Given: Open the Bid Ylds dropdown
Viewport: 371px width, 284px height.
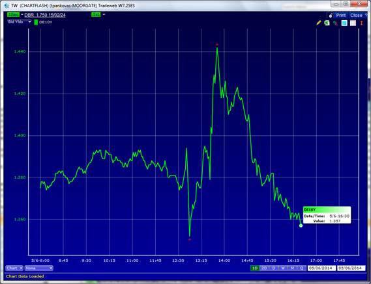Looking at the screenshot, I should coord(20,21).
